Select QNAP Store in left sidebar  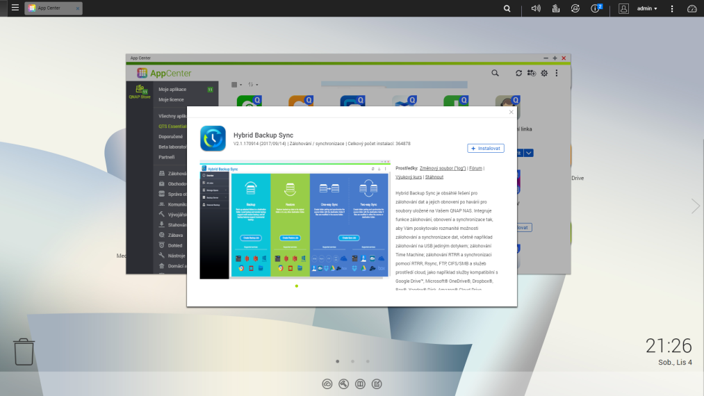(140, 92)
